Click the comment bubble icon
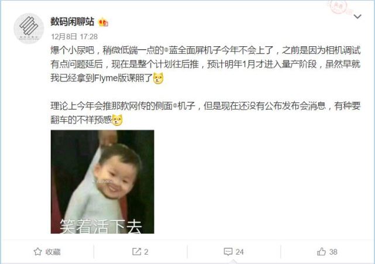The width and height of the screenshot is (375, 264). click(x=228, y=252)
